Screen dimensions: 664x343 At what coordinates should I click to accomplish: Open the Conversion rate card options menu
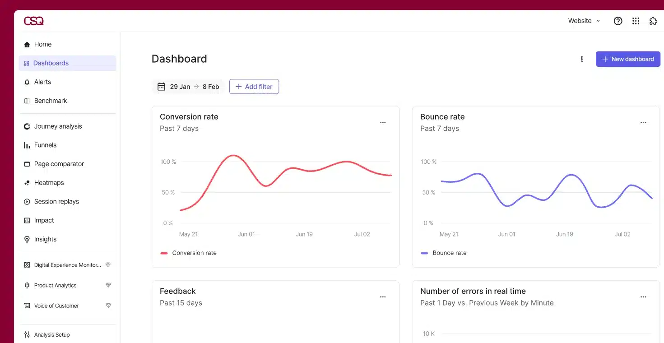click(x=383, y=122)
